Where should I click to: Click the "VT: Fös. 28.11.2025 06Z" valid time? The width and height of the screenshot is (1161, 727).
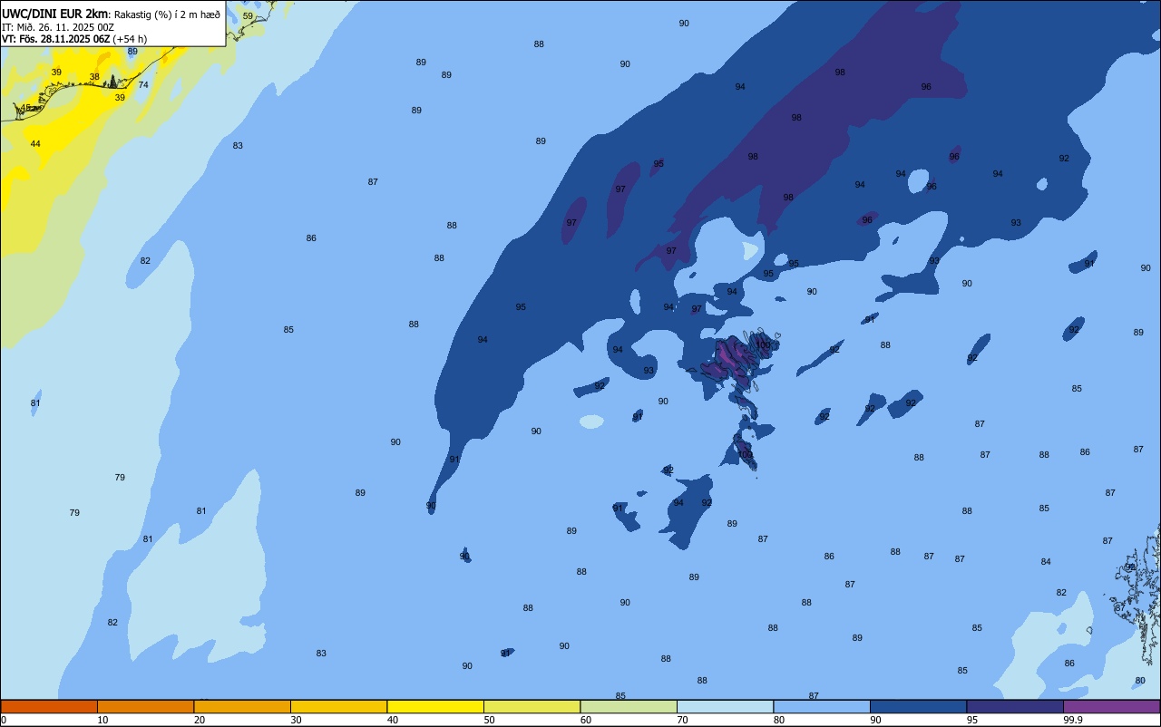[x=55, y=39]
